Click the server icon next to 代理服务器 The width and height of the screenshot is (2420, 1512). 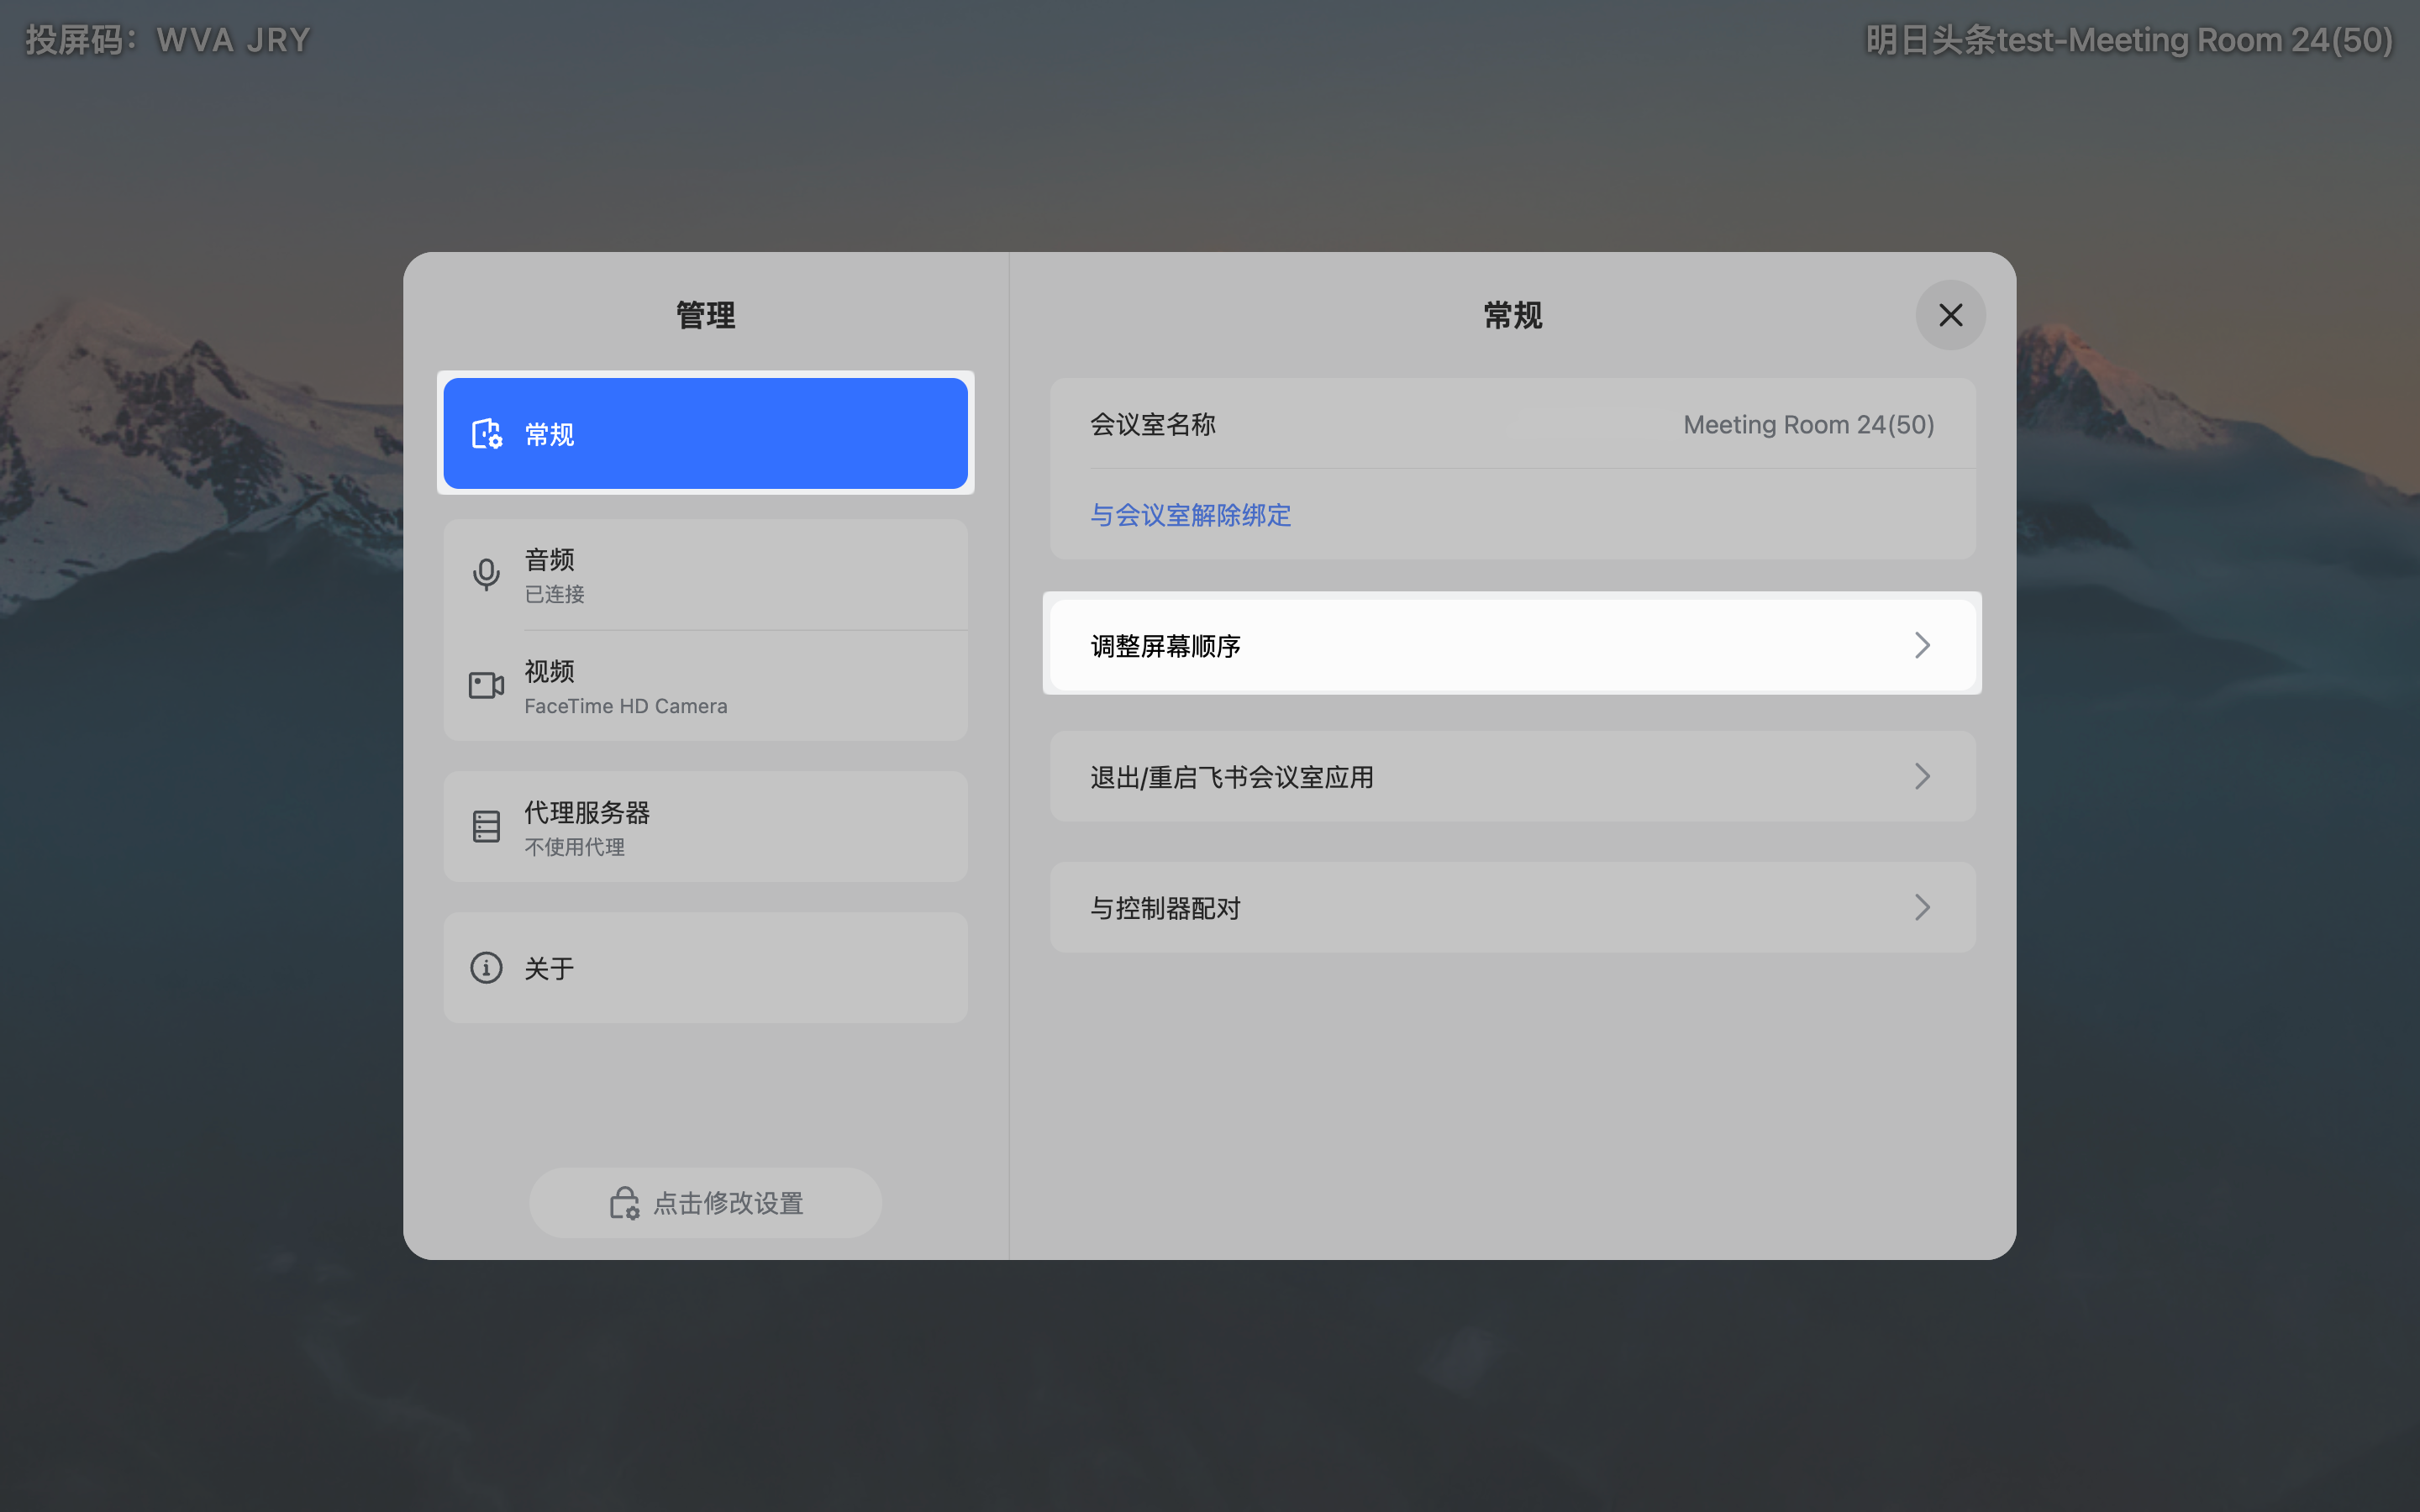click(x=486, y=827)
